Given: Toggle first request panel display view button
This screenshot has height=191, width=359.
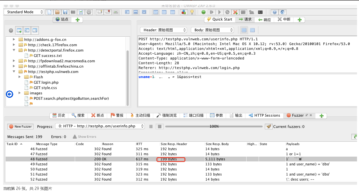Looking at the screenshot, I should click(244, 30).
